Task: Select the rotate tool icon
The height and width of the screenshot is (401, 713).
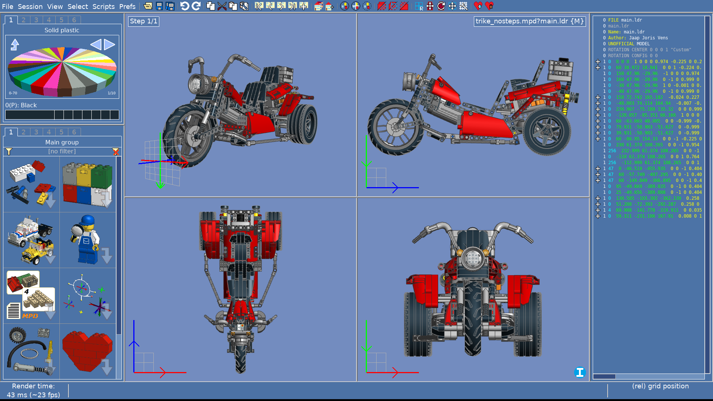Action: click(x=441, y=6)
